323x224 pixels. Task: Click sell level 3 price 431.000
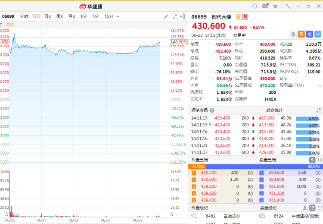pos(276,186)
